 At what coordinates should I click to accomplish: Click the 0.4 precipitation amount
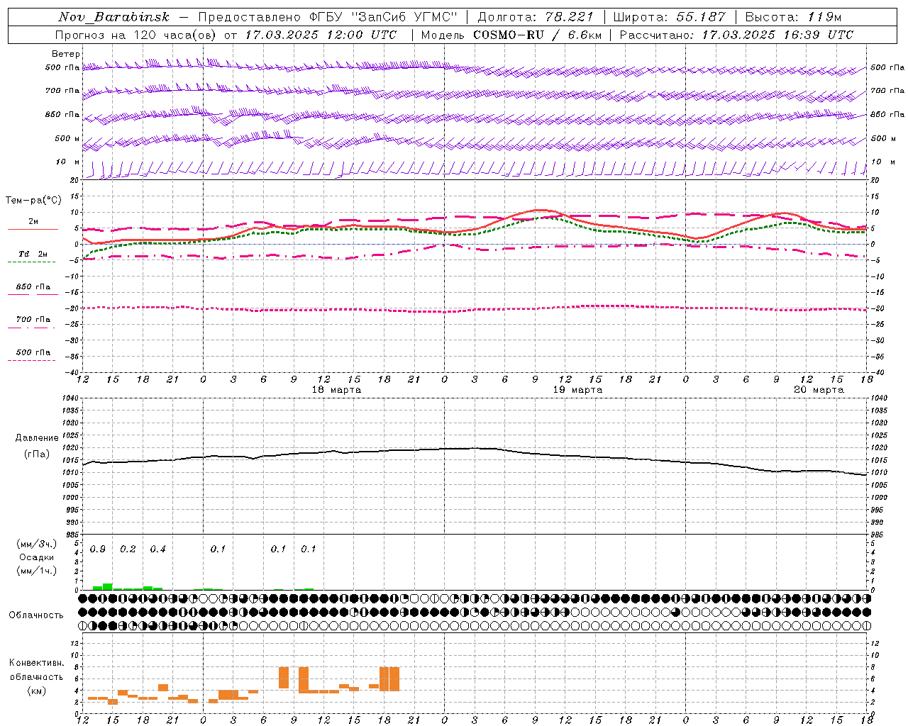157,549
